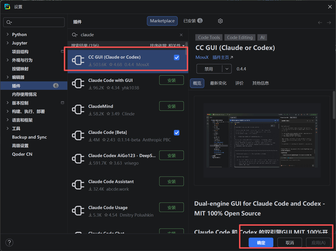This screenshot has width=336, height=251.
Task: Open the 插件主页 link
Action: pyautogui.click(x=223, y=57)
